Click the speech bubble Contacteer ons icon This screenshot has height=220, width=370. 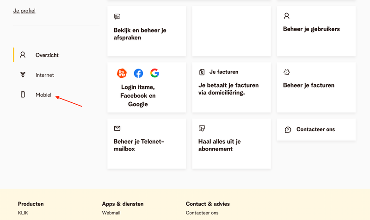tap(288, 130)
